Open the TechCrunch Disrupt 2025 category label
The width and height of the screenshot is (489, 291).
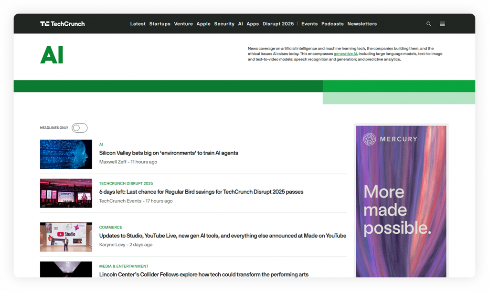[126, 184]
